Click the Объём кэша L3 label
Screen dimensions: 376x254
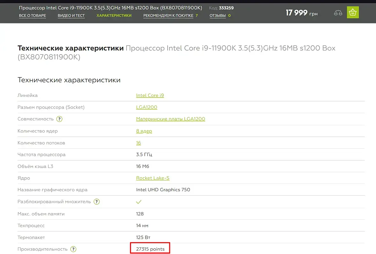(35, 166)
